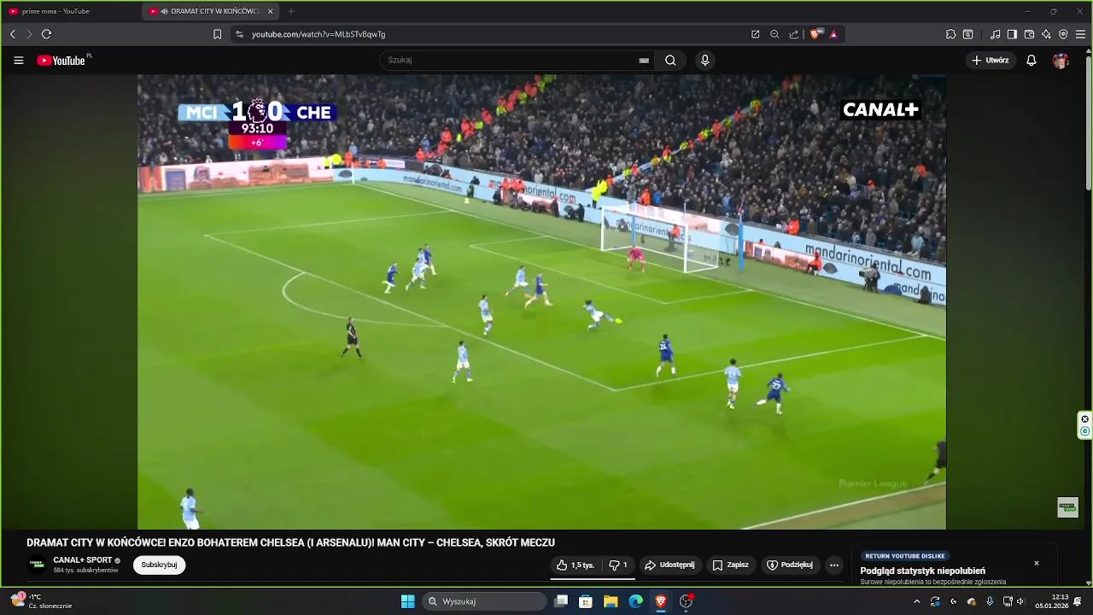This screenshot has height=615, width=1093.
Task: Click the address bar URL youtube.com/watch
Action: pyautogui.click(x=319, y=34)
